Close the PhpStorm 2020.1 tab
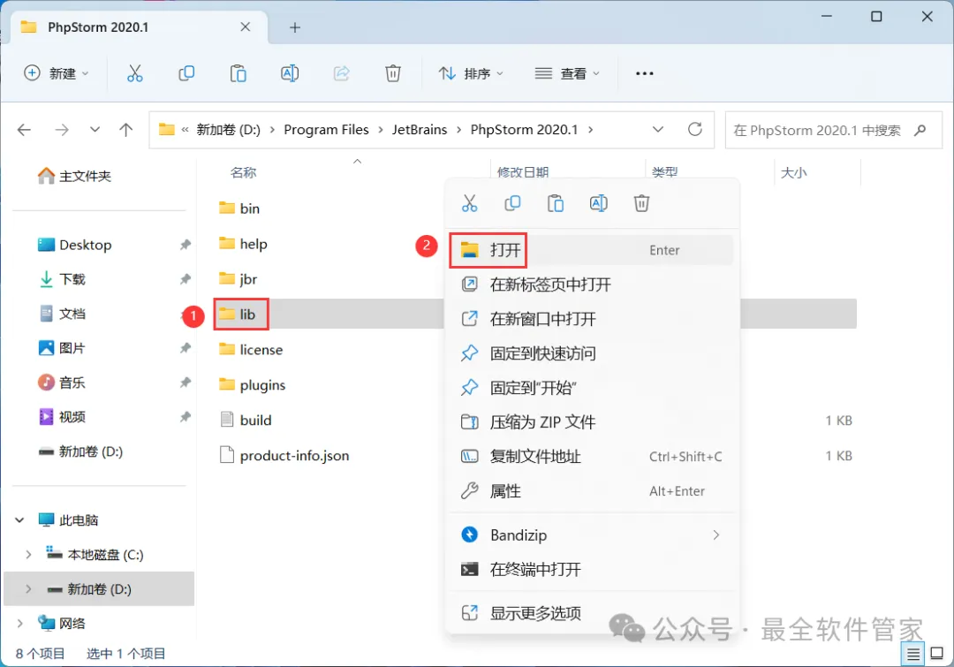The width and height of the screenshot is (954, 667). click(x=246, y=27)
